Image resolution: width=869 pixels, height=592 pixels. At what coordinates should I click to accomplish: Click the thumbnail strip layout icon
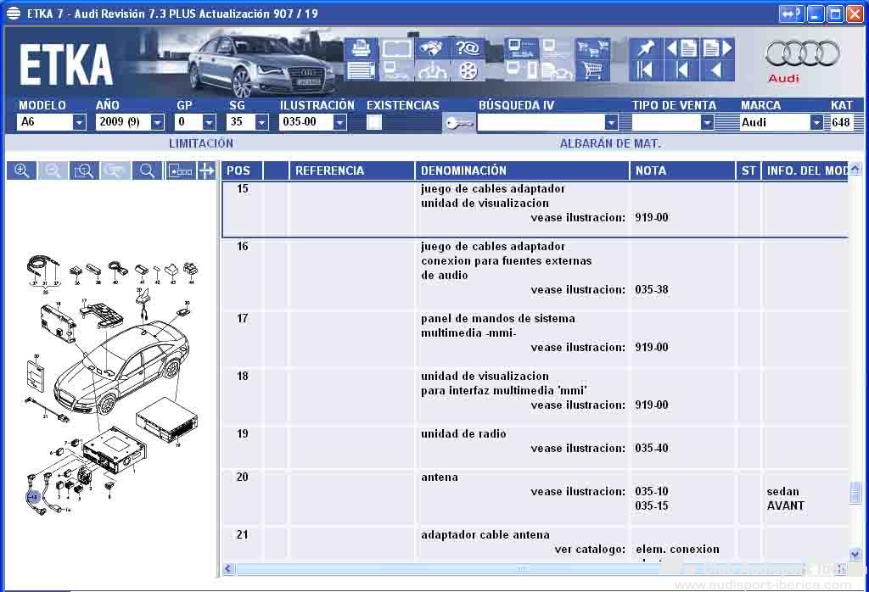click(x=181, y=170)
